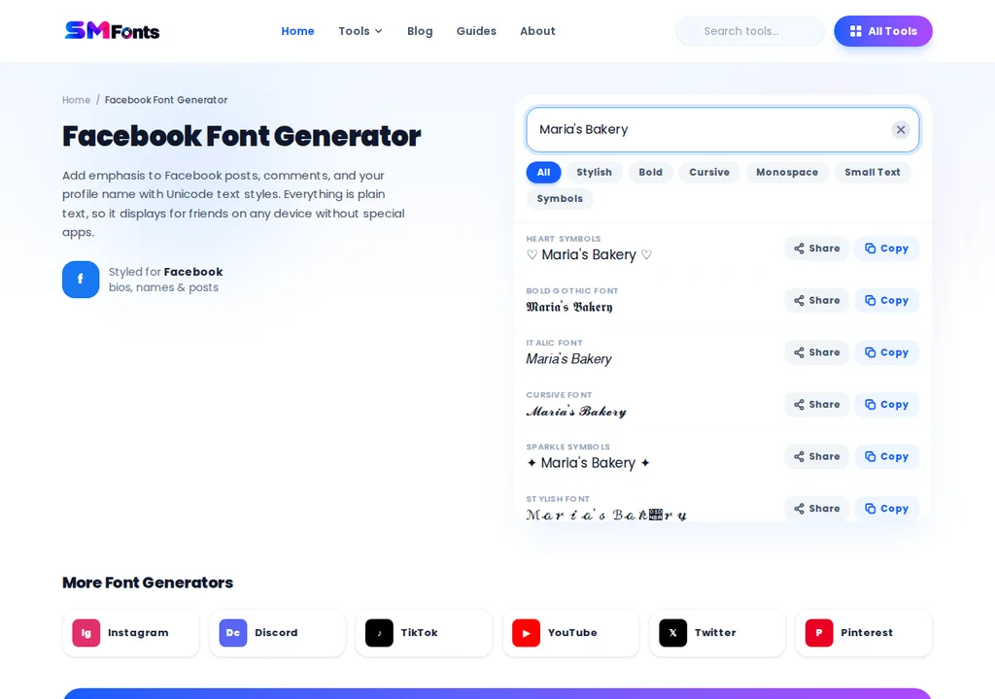Image resolution: width=995 pixels, height=699 pixels.
Task: Share the Sparkle Symbols result
Action: [x=816, y=456]
